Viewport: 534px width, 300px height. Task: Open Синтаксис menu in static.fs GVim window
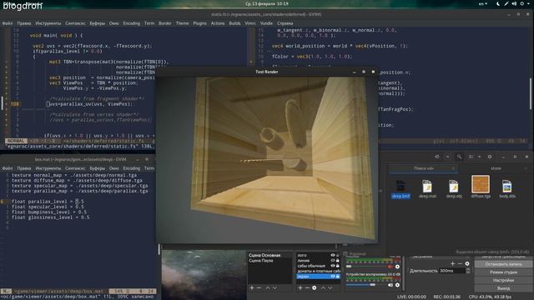tap(75, 23)
